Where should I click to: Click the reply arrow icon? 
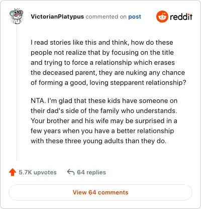coord(71,172)
